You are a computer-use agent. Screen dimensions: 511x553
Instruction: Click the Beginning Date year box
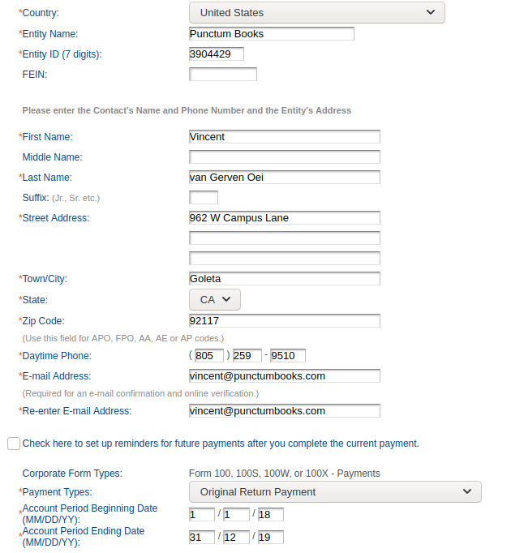[x=270, y=515]
